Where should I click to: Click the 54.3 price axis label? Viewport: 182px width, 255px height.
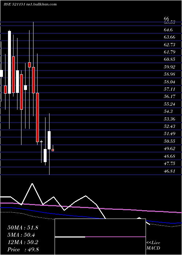pos(168,111)
